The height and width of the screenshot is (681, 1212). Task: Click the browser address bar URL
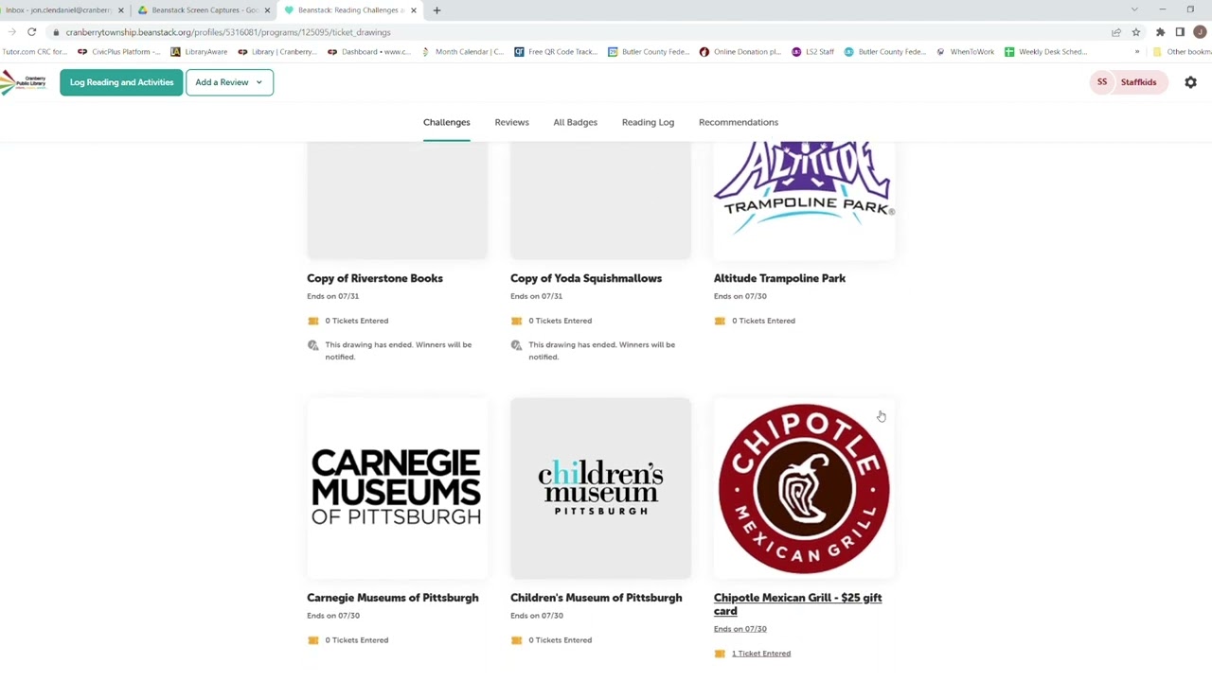tap(228, 32)
